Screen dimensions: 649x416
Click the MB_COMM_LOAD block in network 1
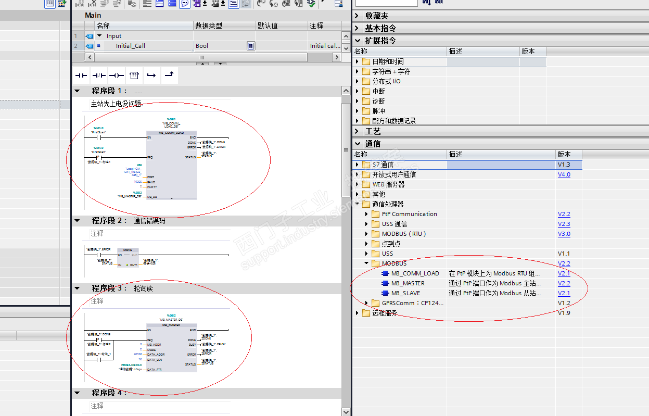[x=171, y=165]
